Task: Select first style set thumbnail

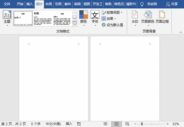Action: click(x=23, y=18)
